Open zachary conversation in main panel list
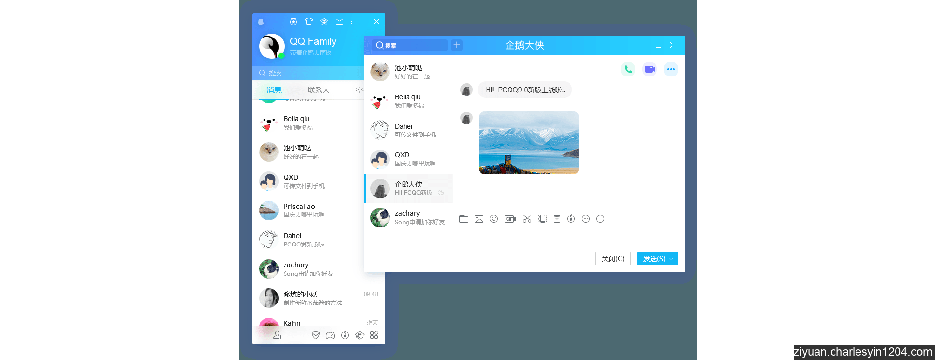The height and width of the screenshot is (360, 937). click(308, 269)
